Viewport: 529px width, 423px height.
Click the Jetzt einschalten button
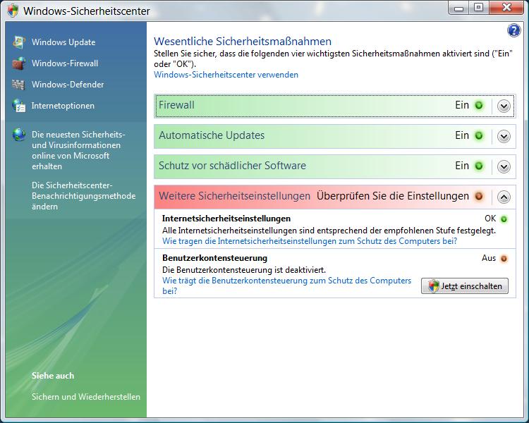[465, 286]
